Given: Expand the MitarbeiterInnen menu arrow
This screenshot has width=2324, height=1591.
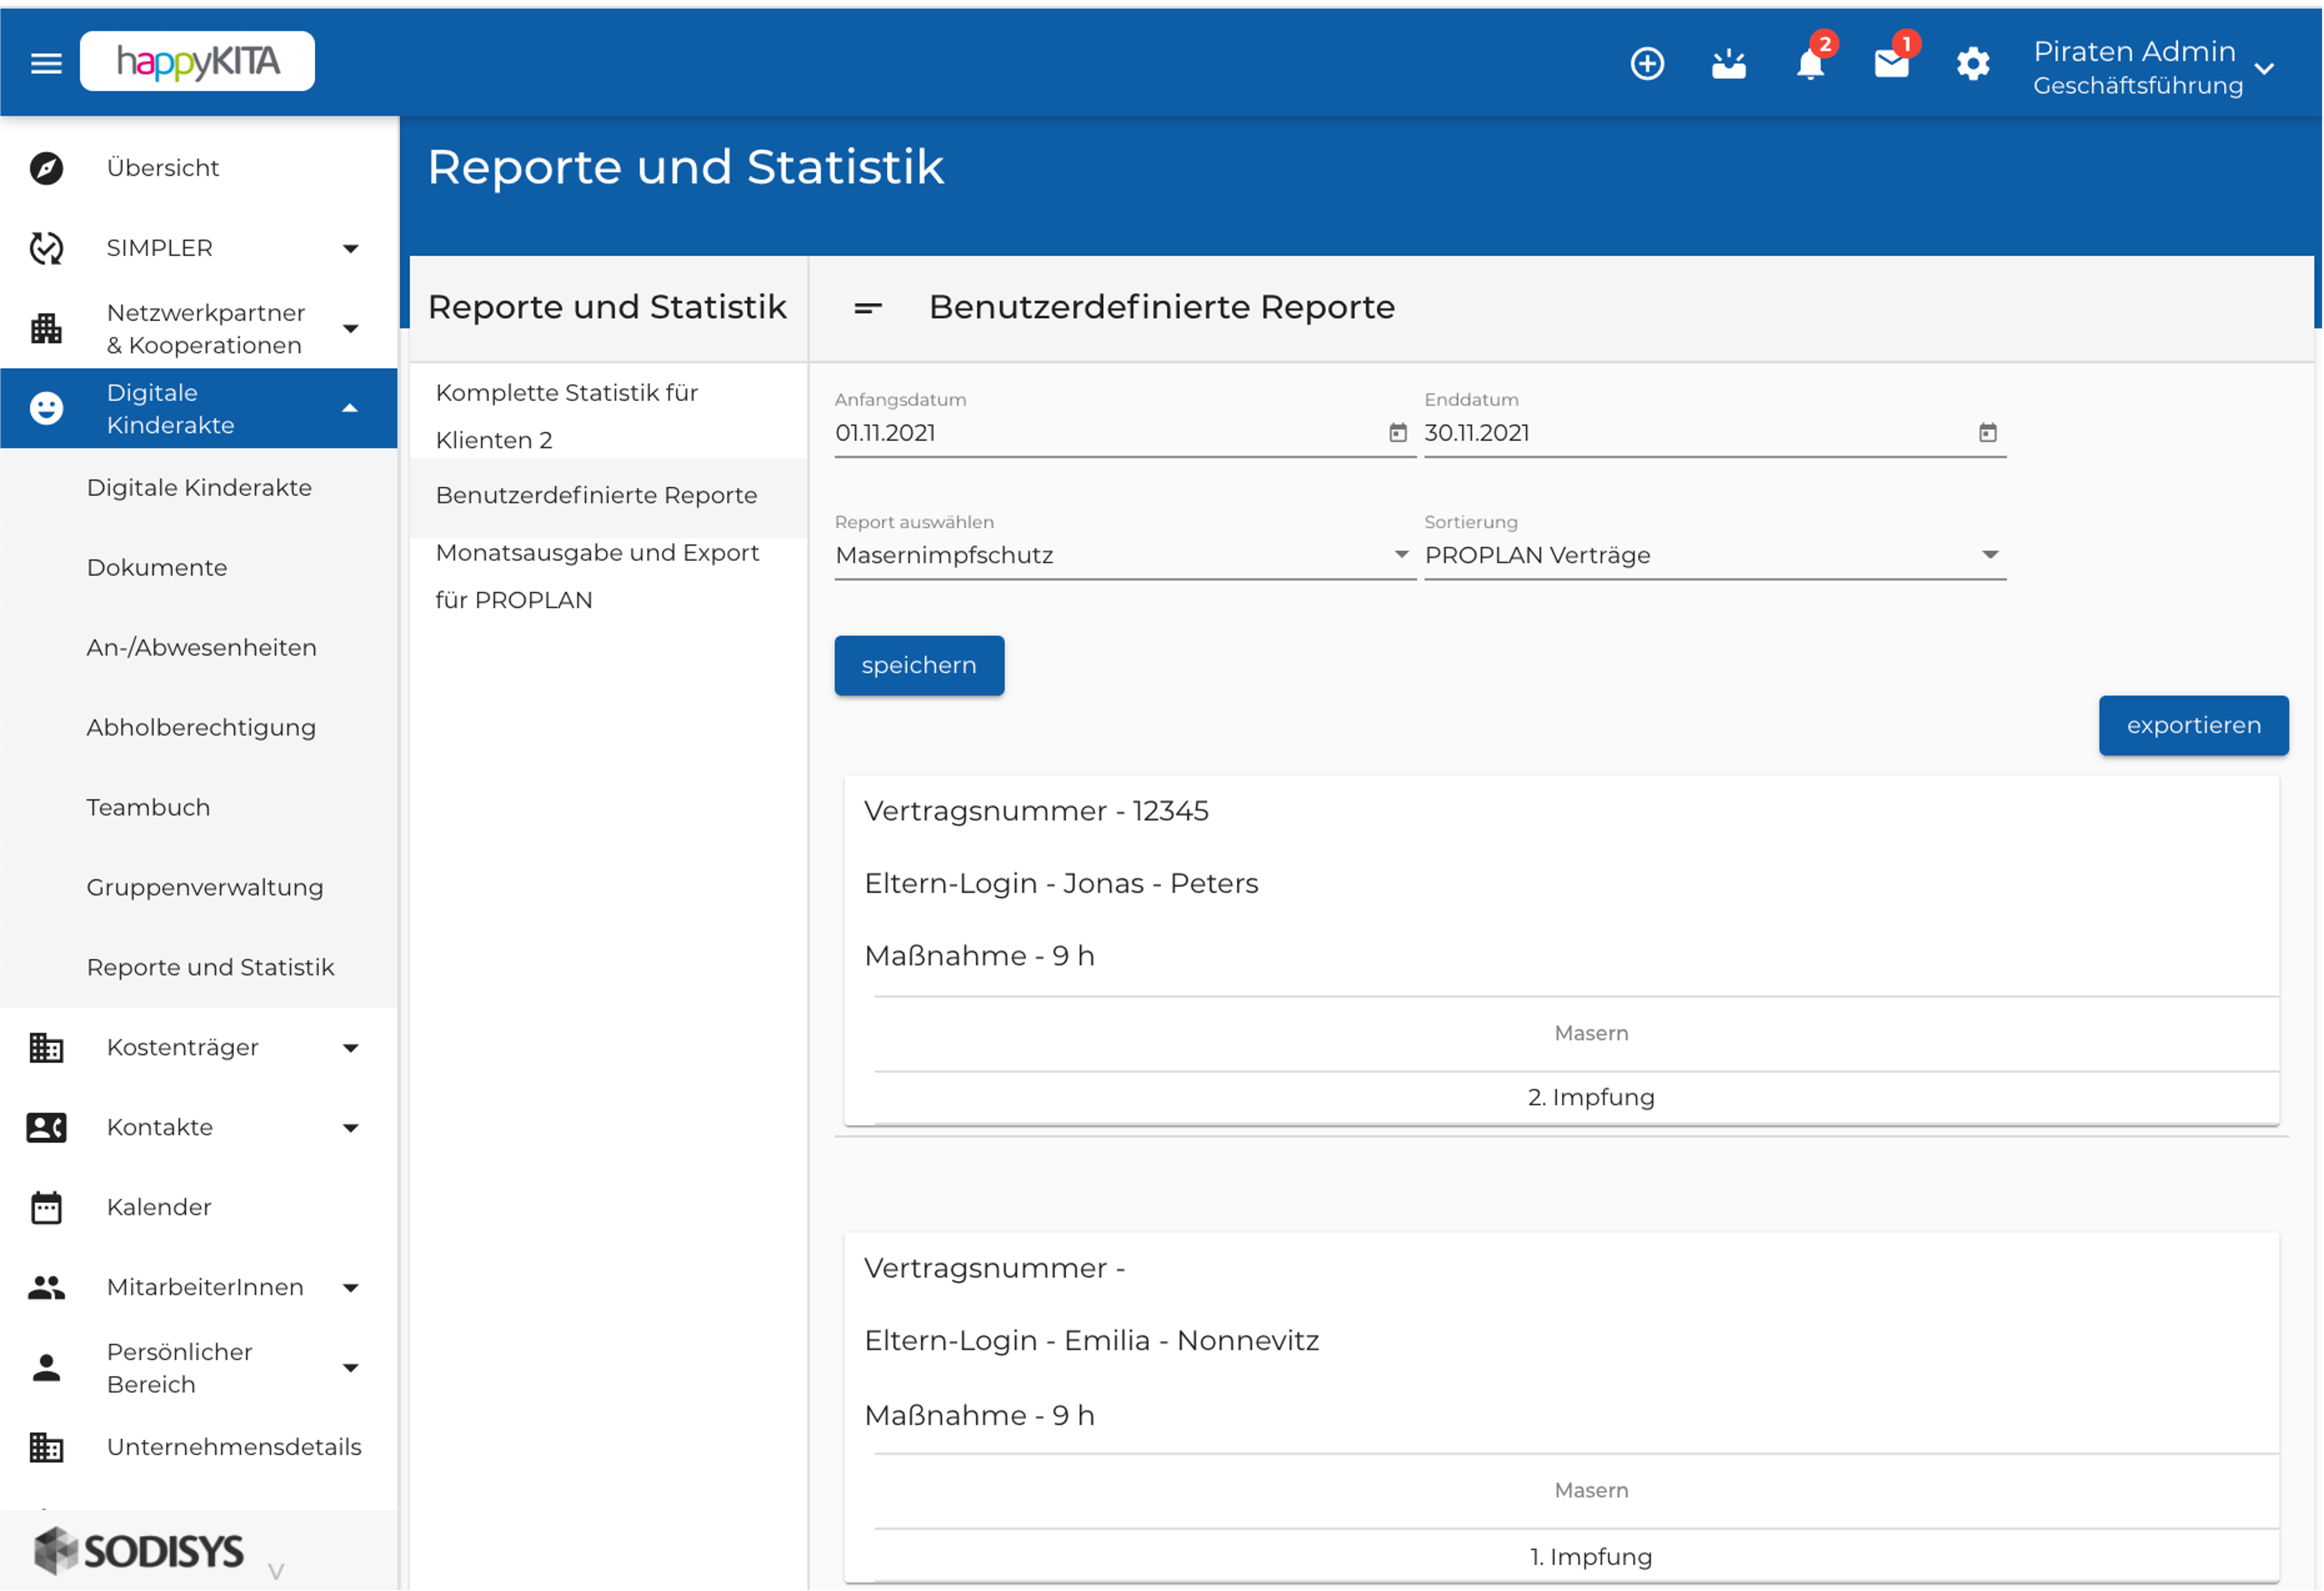Looking at the screenshot, I should click(x=351, y=1287).
